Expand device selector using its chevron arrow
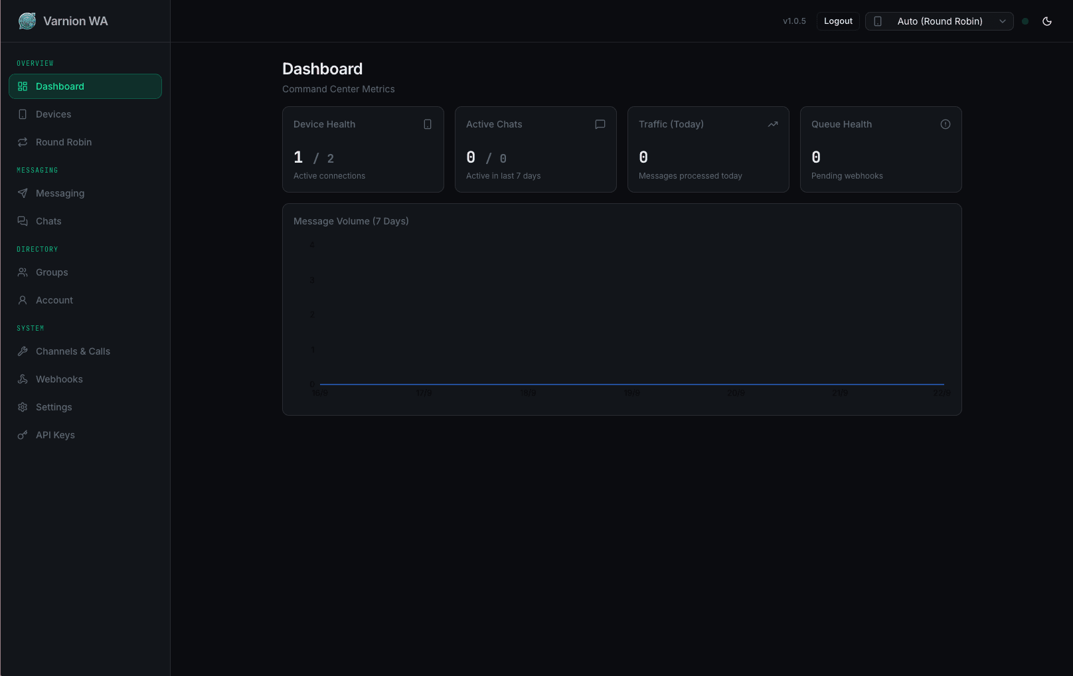 [1003, 21]
